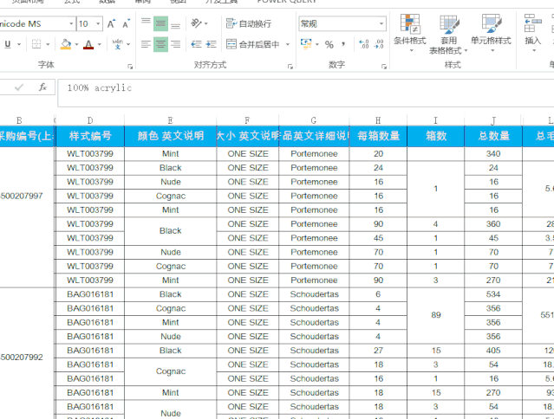Decrease indent
This screenshot has height=419, width=554.
point(196,44)
